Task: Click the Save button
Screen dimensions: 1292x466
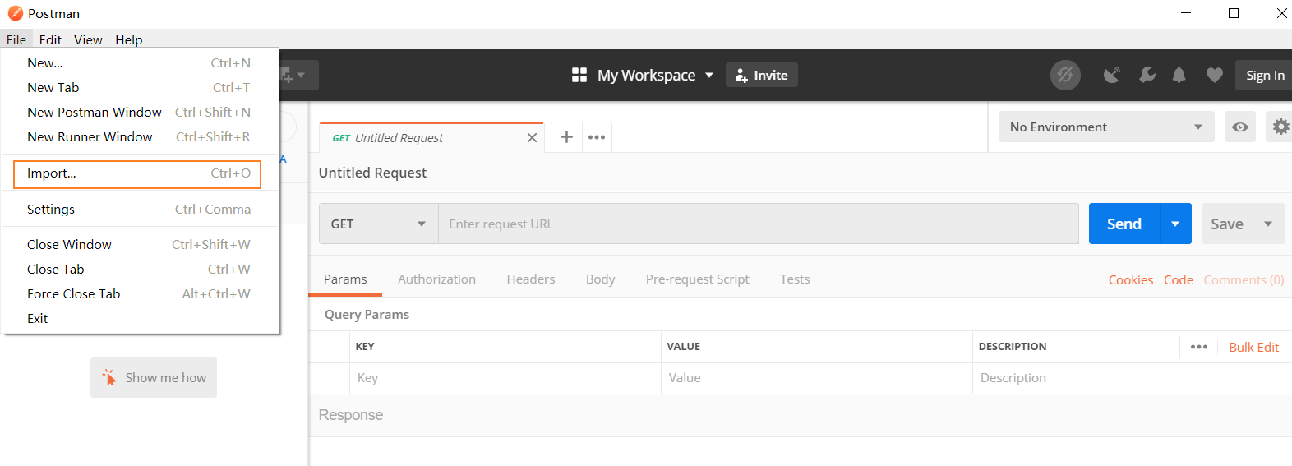Action: pos(1227,224)
